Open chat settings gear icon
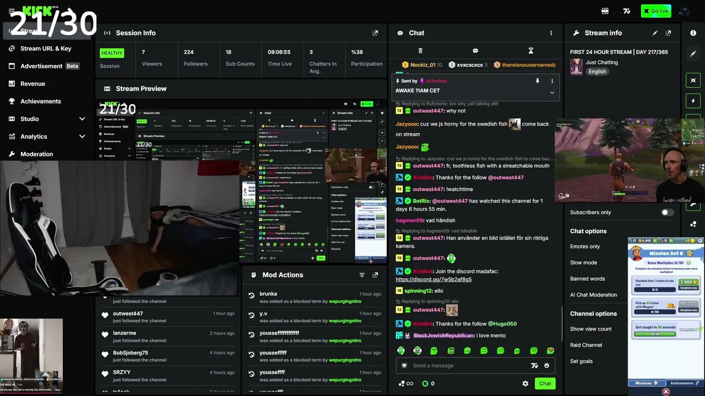 (525, 383)
